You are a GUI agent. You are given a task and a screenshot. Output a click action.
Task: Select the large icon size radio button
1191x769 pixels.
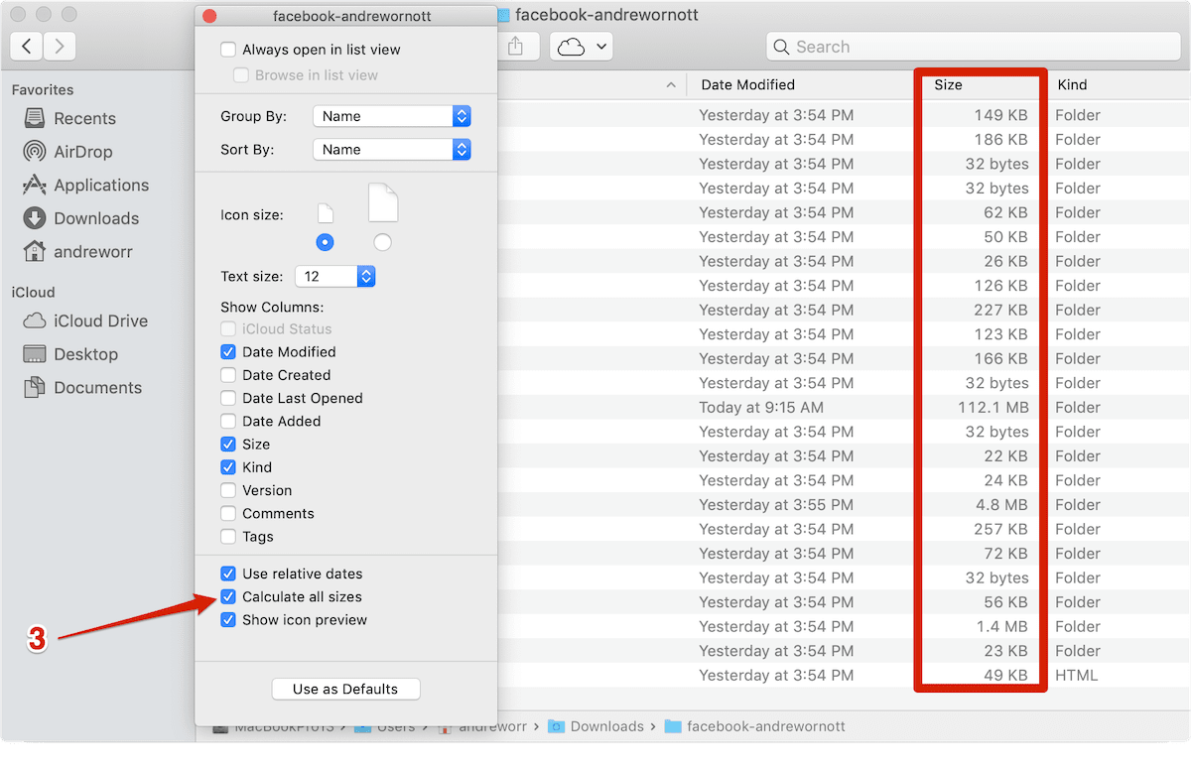point(382,240)
